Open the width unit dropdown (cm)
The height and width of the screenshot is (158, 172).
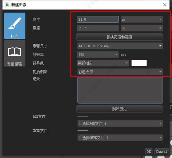pyautogui.click(x=142, y=19)
